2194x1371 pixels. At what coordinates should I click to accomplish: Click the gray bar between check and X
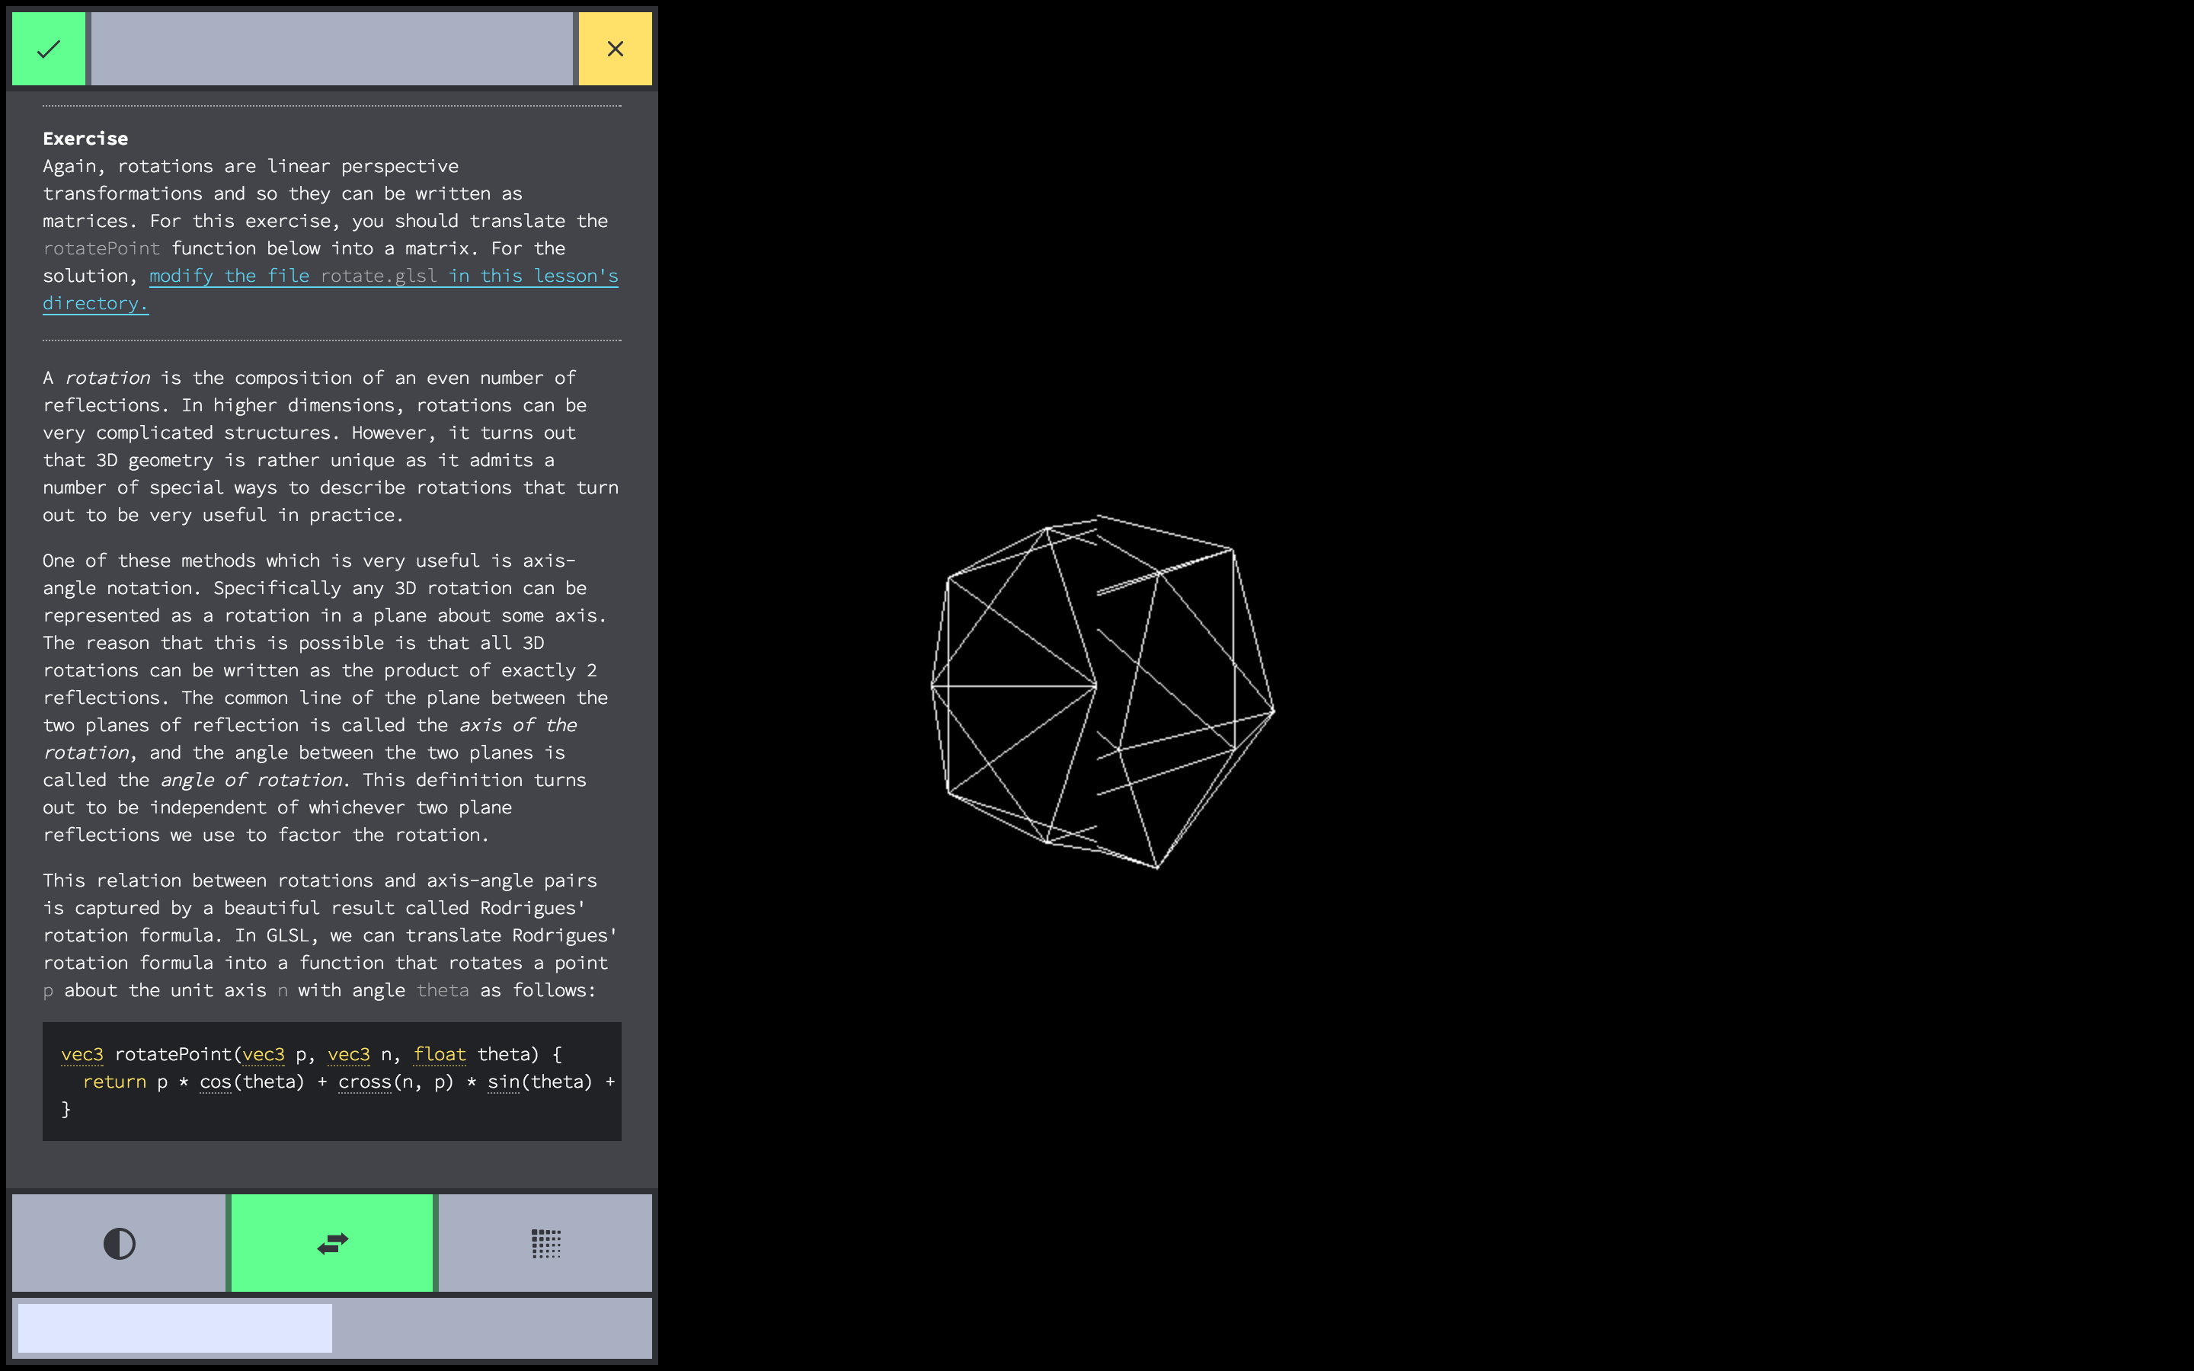pyautogui.click(x=332, y=49)
